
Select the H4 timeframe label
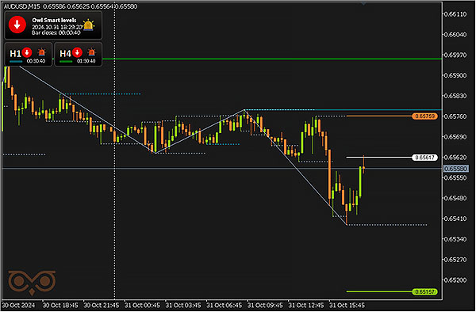coord(65,54)
